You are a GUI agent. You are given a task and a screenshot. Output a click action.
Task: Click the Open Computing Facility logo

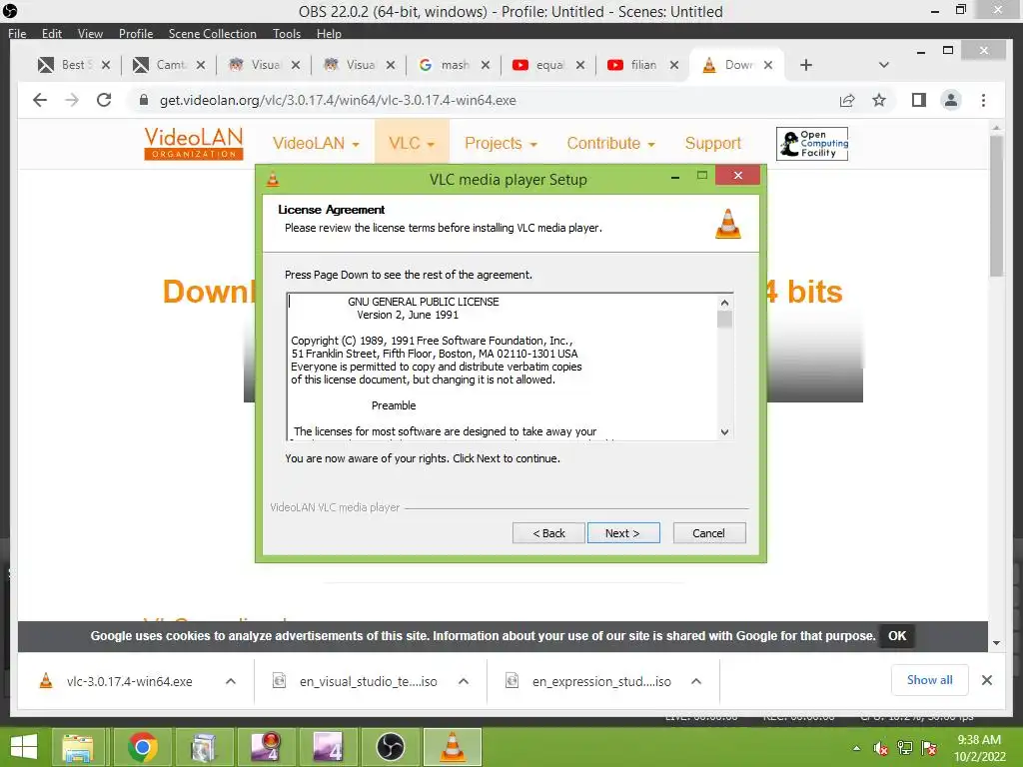click(x=811, y=144)
